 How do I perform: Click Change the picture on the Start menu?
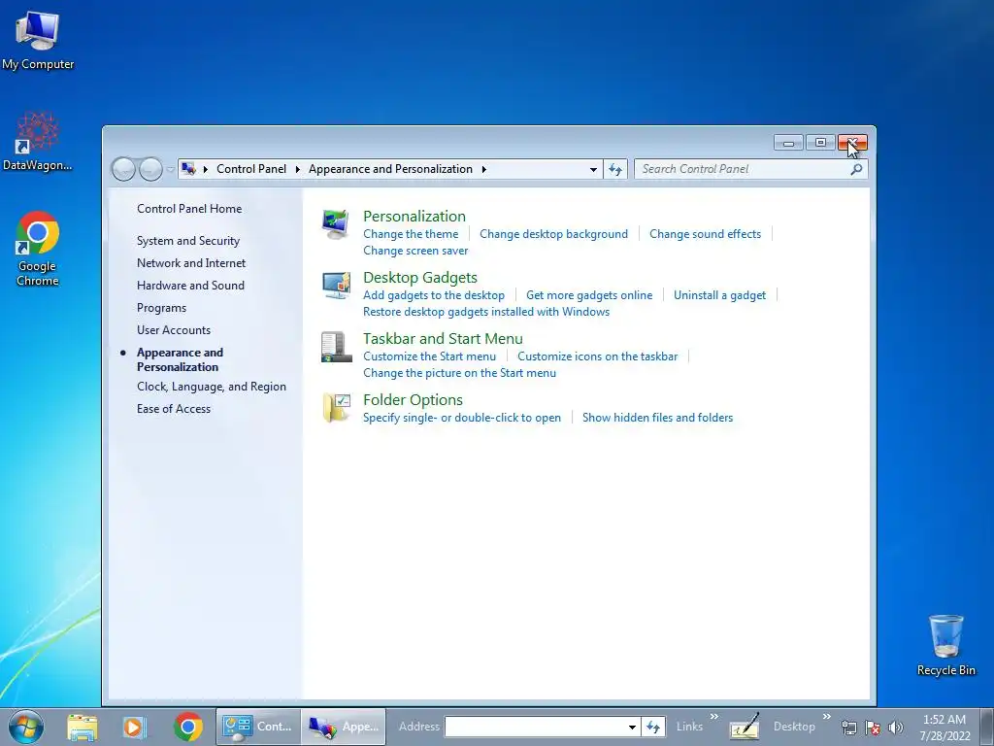(459, 373)
